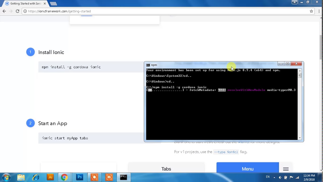Click the hamburger icon on the Menu card
The height and width of the screenshot is (182, 323).
(x=286, y=169)
